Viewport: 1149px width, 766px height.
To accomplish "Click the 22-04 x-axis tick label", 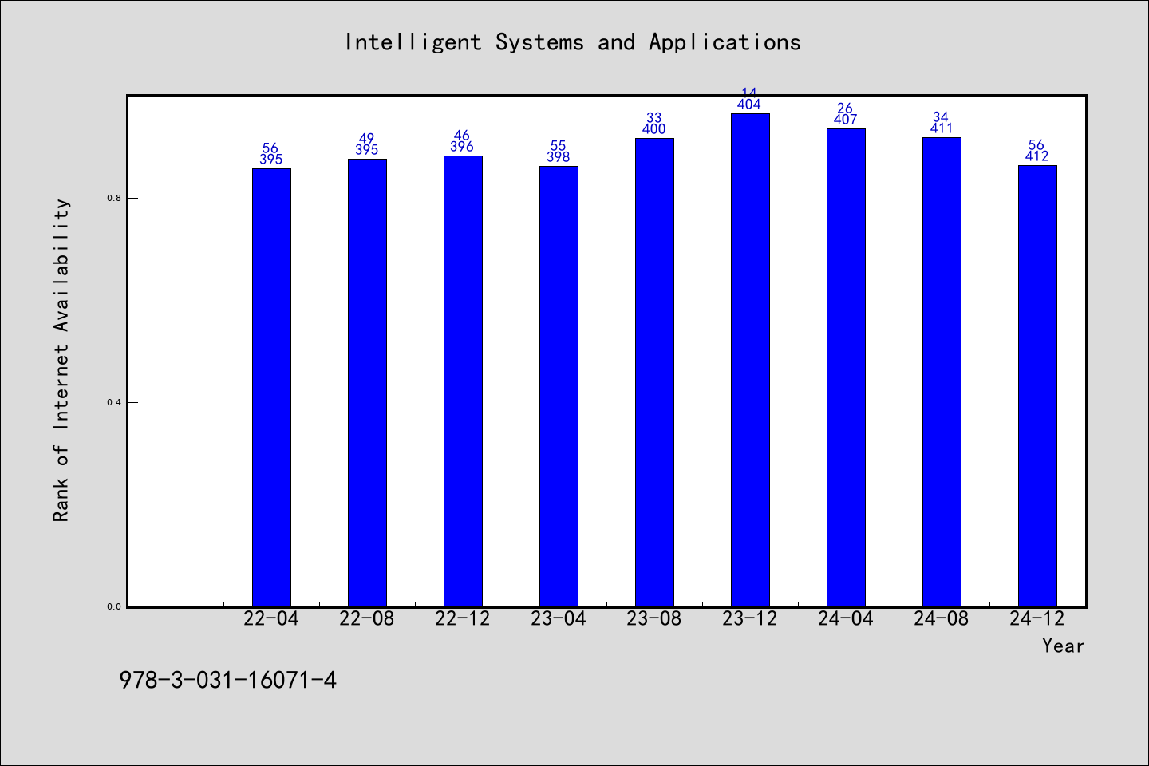I will 271,619.
